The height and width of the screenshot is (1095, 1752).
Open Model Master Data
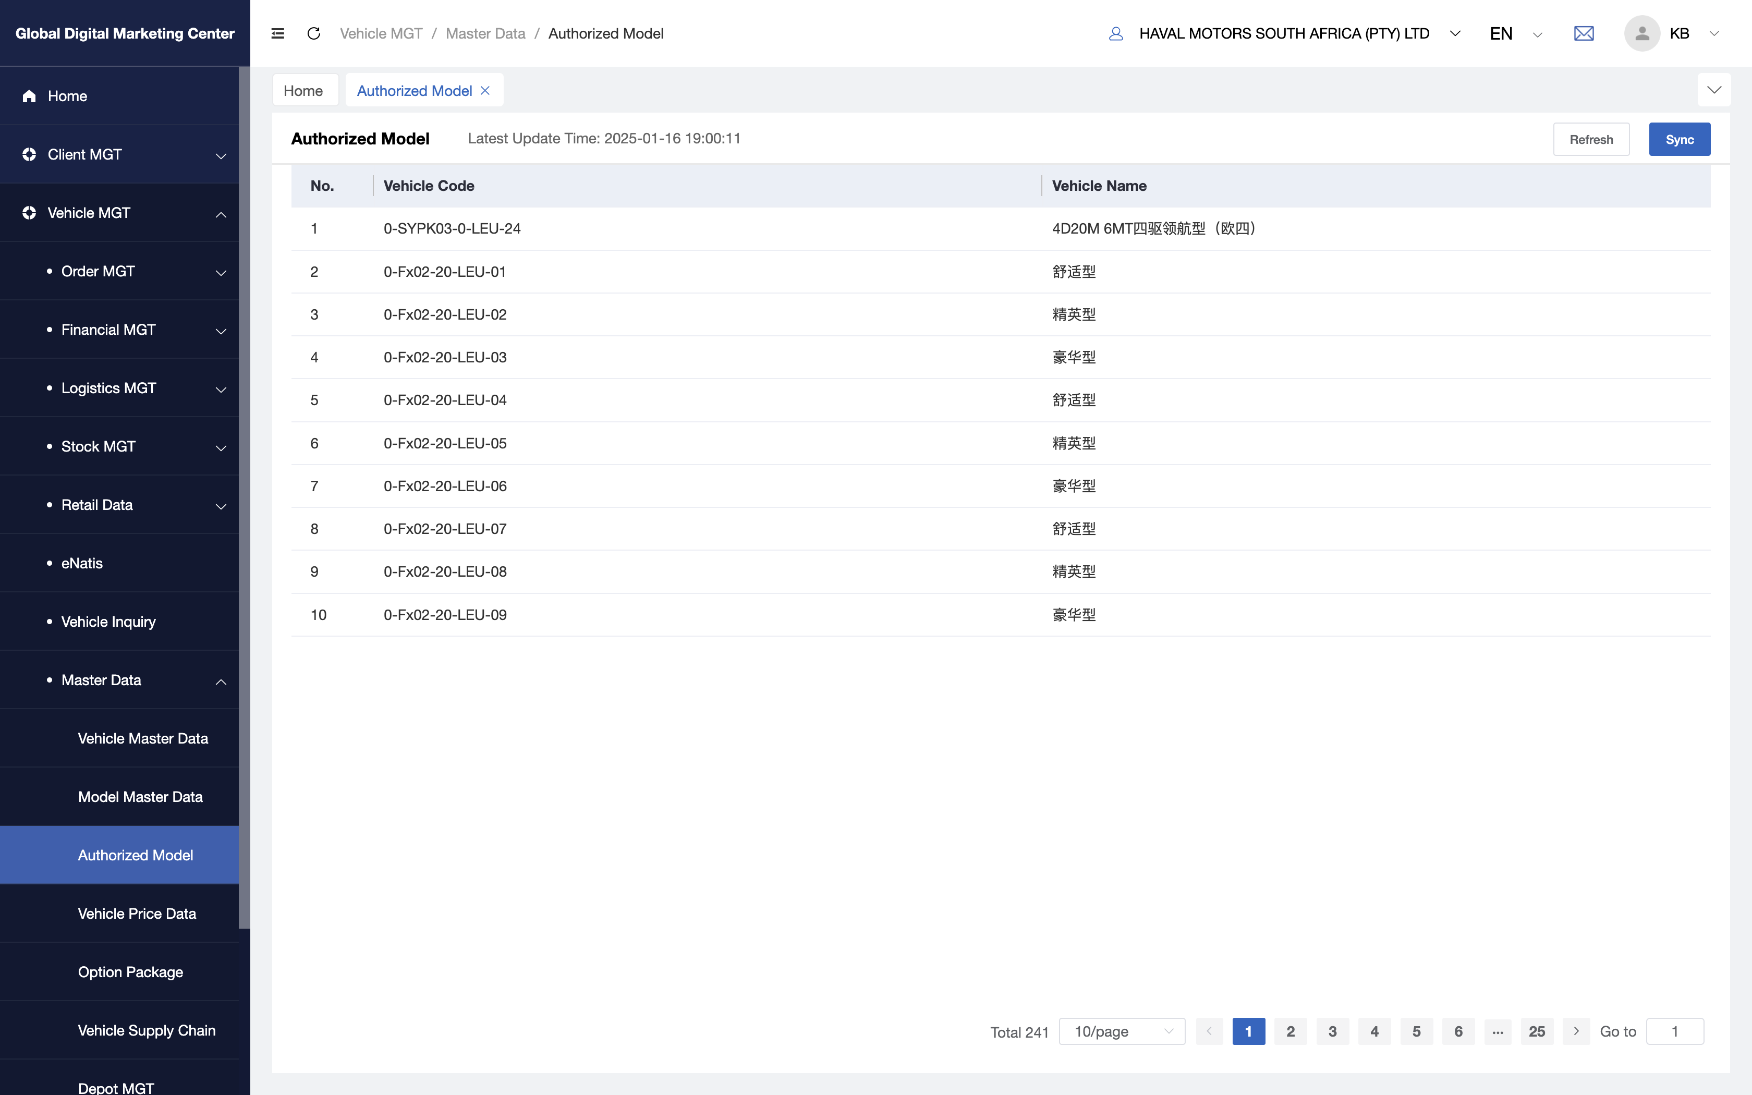point(119,797)
